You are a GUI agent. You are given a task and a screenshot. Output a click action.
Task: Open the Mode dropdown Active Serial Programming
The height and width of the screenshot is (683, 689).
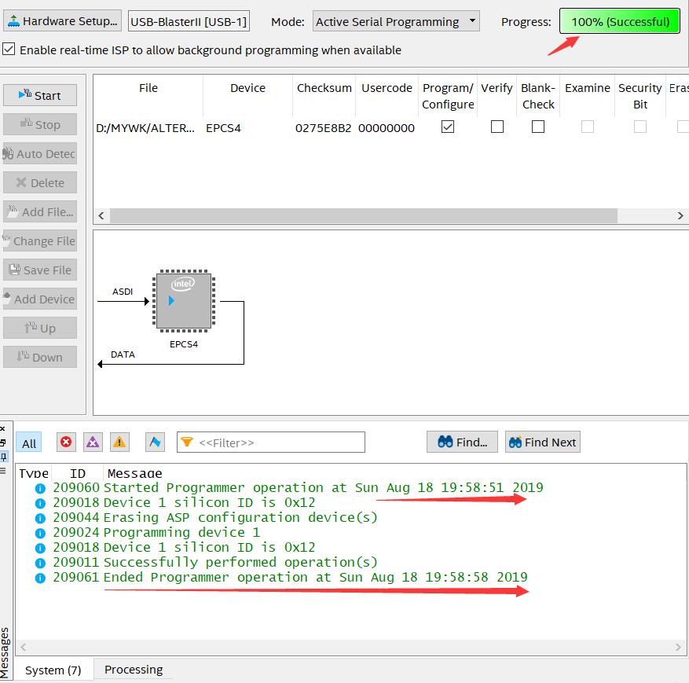click(396, 21)
